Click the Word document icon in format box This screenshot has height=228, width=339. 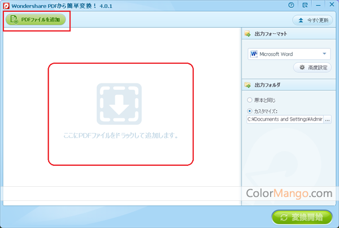tap(254, 54)
